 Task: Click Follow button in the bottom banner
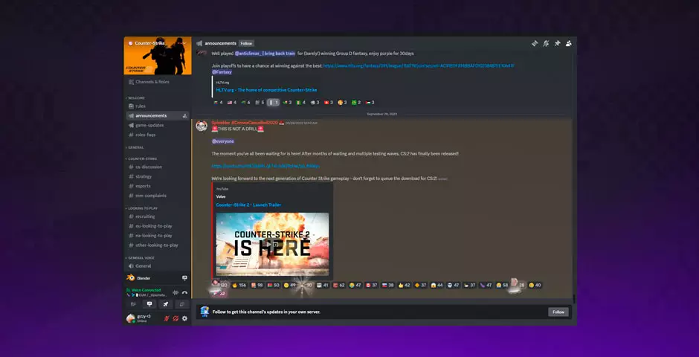point(558,312)
